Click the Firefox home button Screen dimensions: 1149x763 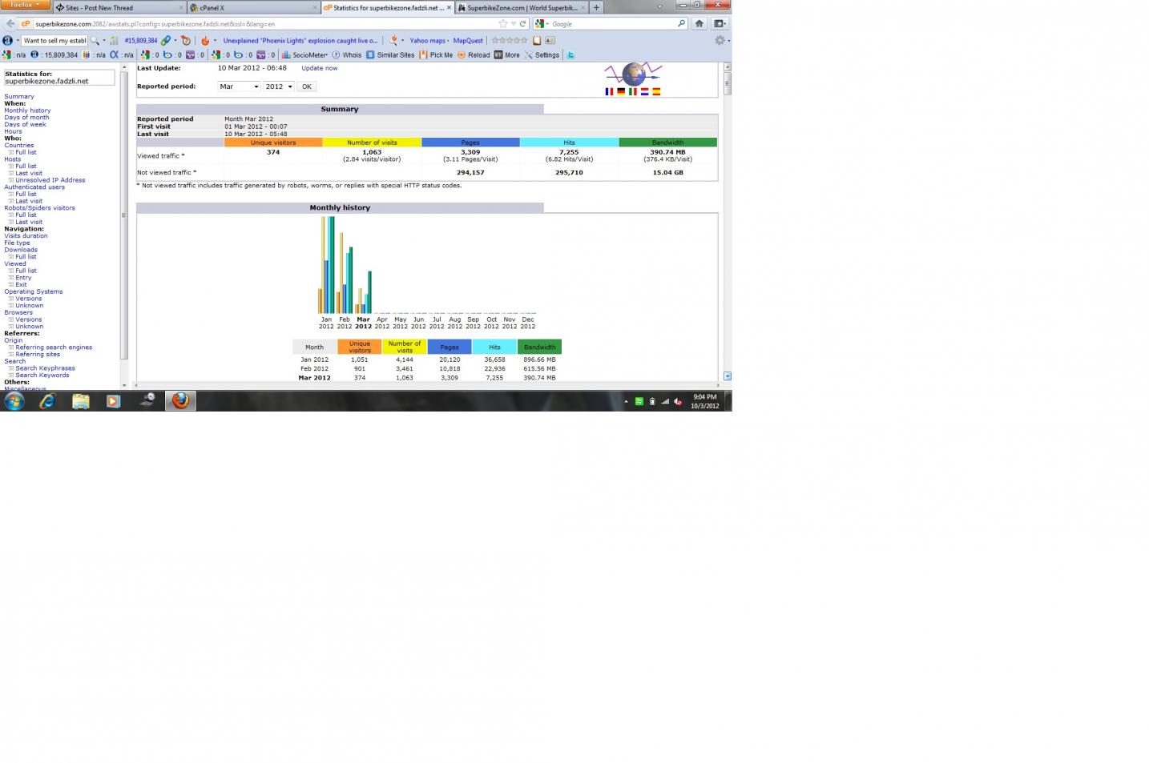[699, 23]
